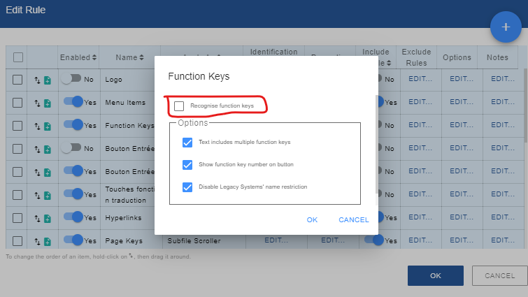Click the reorder arrows icon in Logo row
The width and height of the screenshot is (528, 297).
click(38, 80)
